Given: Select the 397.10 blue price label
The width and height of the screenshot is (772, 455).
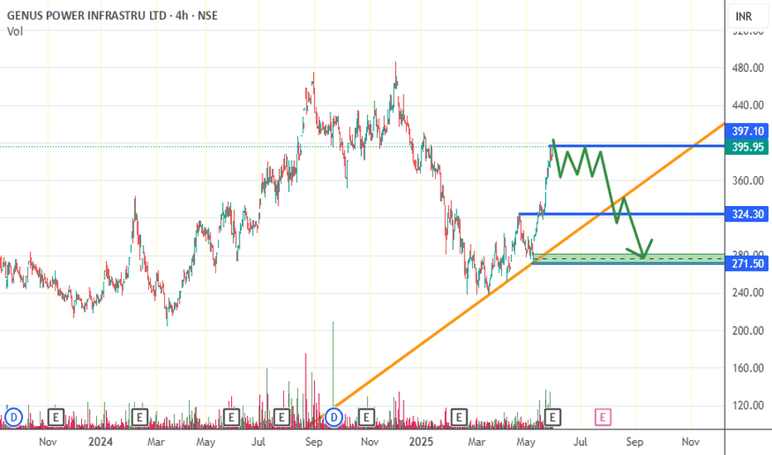Looking at the screenshot, I should tap(747, 131).
